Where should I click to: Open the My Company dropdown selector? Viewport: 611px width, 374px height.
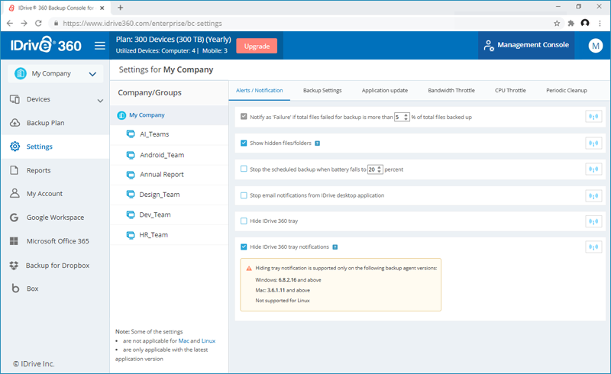[55, 74]
